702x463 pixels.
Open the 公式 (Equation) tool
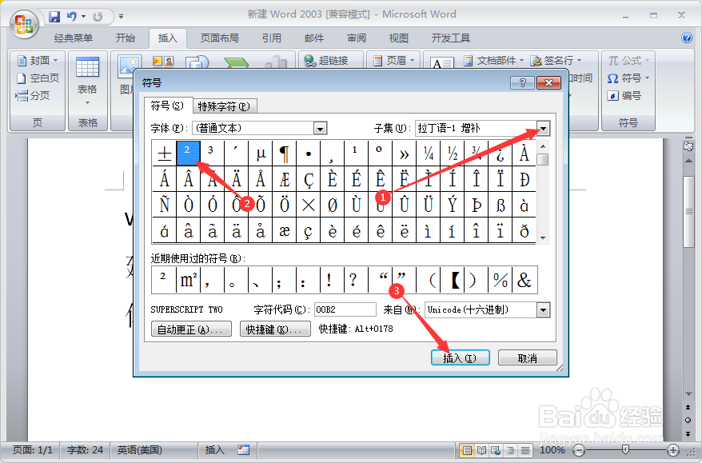(629, 59)
